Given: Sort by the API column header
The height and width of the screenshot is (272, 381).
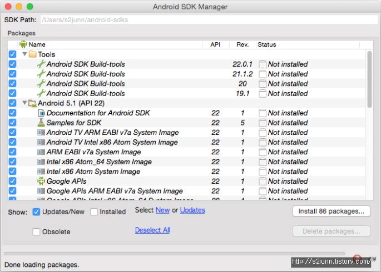Looking at the screenshot, I should [x=215, y=44].
